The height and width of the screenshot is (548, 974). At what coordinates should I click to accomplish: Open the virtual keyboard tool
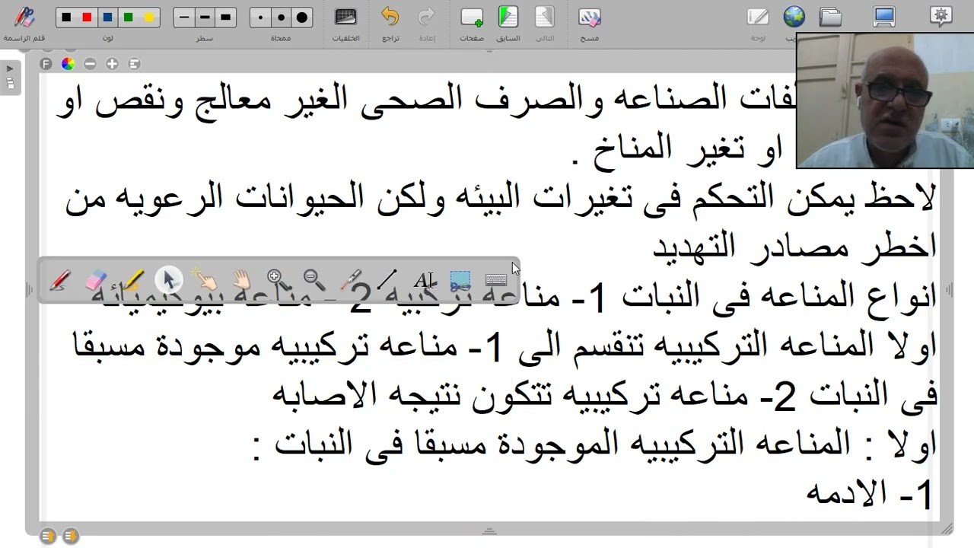coord(496,281)
